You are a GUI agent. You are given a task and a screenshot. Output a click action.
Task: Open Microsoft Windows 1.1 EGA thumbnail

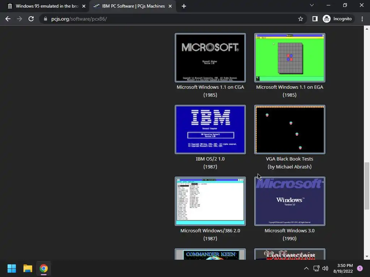coord(289,58)
